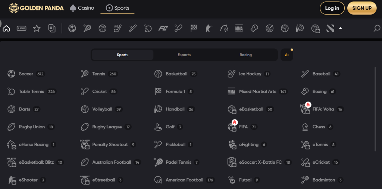Open eHorse Racing category
This screenshot has height=189, width=382.
tap(31, 145)
